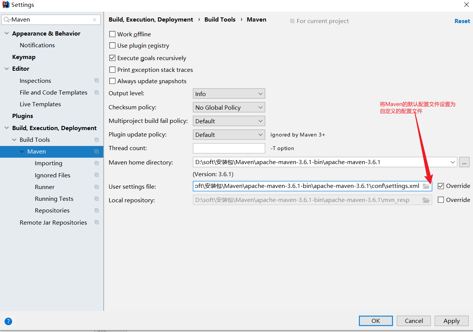Image resolution: width=473 pixels, height=332 pixels.
Task: Enable Use plugin registry checkbox
Action: [x=112, y=45]
